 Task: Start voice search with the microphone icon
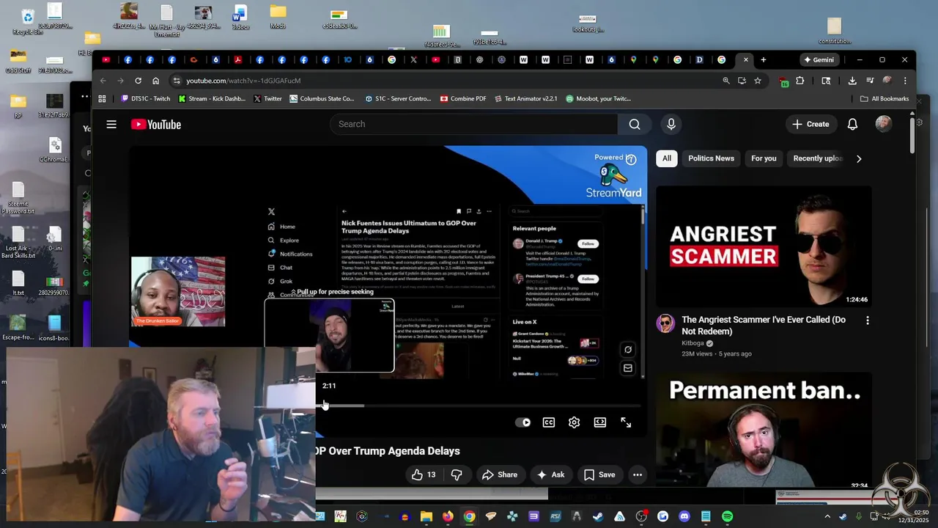[671, 124]
